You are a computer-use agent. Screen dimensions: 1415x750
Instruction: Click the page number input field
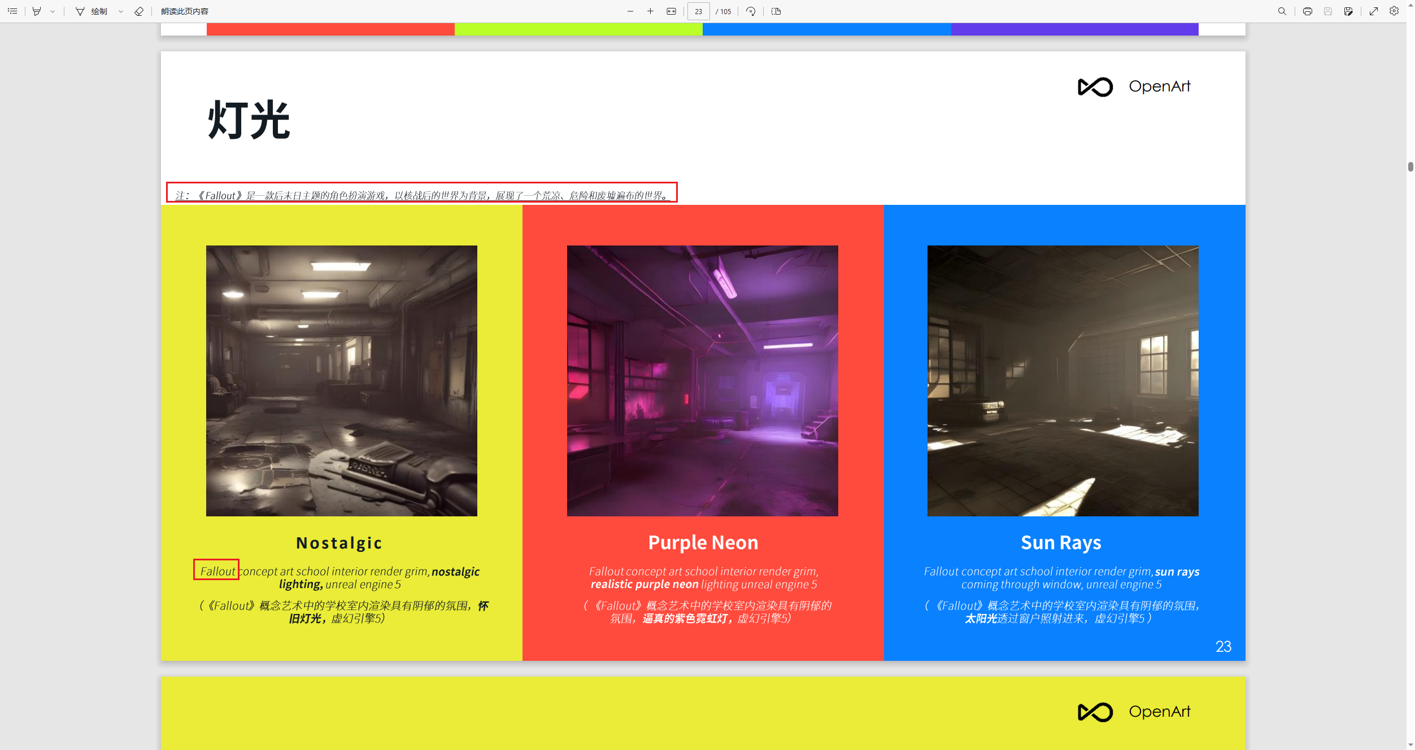pyautogui.click(x=698, y=11)
